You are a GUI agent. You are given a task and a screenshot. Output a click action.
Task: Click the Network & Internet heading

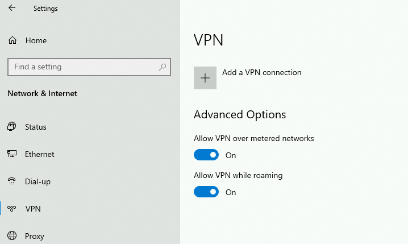[42, 93]
